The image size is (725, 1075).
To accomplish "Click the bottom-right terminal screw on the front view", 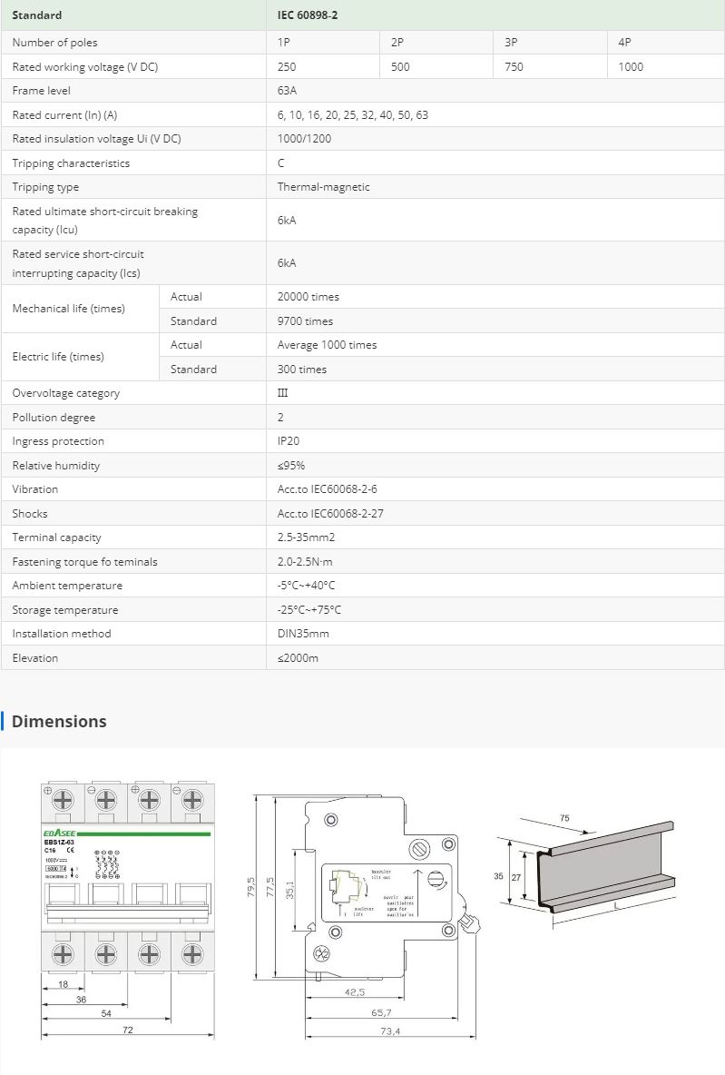I will (192, 953).
